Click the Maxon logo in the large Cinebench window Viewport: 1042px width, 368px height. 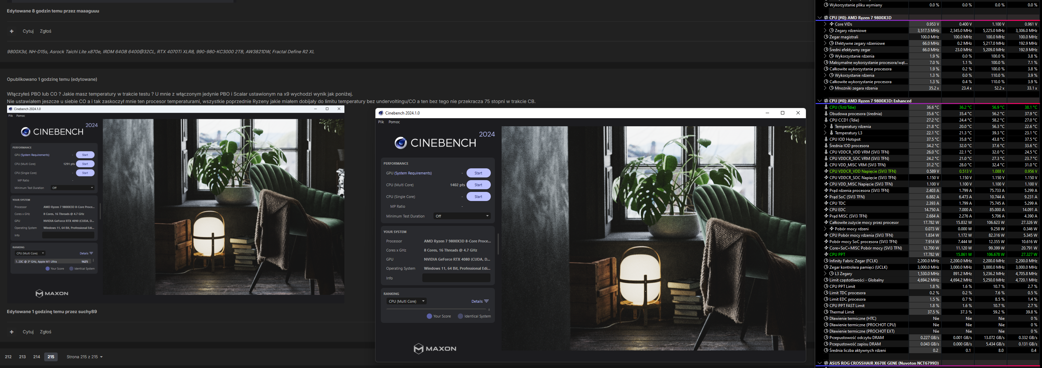tap(435, 348)
